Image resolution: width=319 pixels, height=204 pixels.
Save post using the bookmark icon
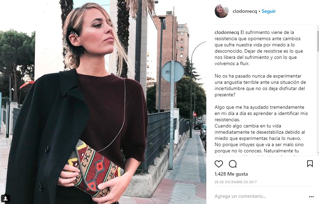click(x=310, y=163)
